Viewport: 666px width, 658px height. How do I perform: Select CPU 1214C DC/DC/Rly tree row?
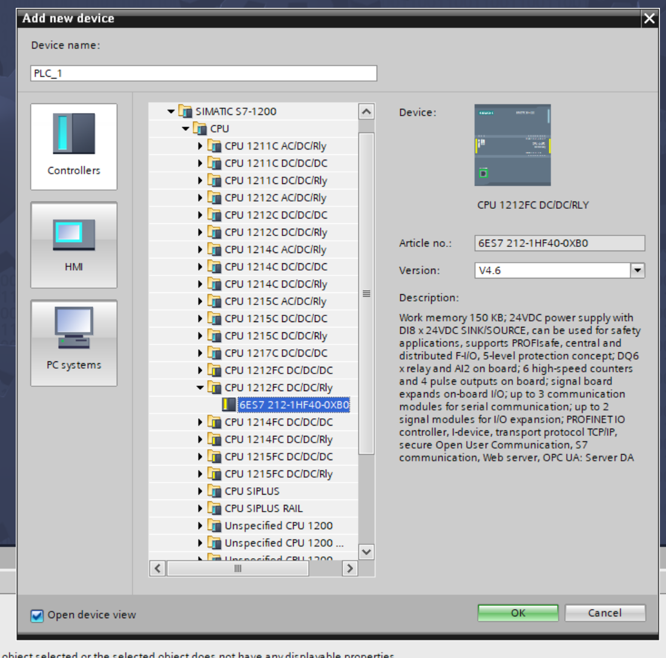click(x=253, y=284)
